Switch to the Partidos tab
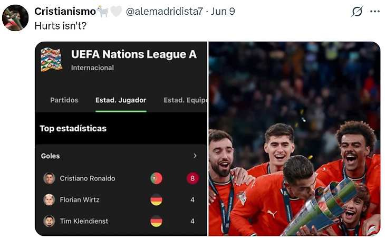Viewport: 385px width, 238px height. [64, 100]
